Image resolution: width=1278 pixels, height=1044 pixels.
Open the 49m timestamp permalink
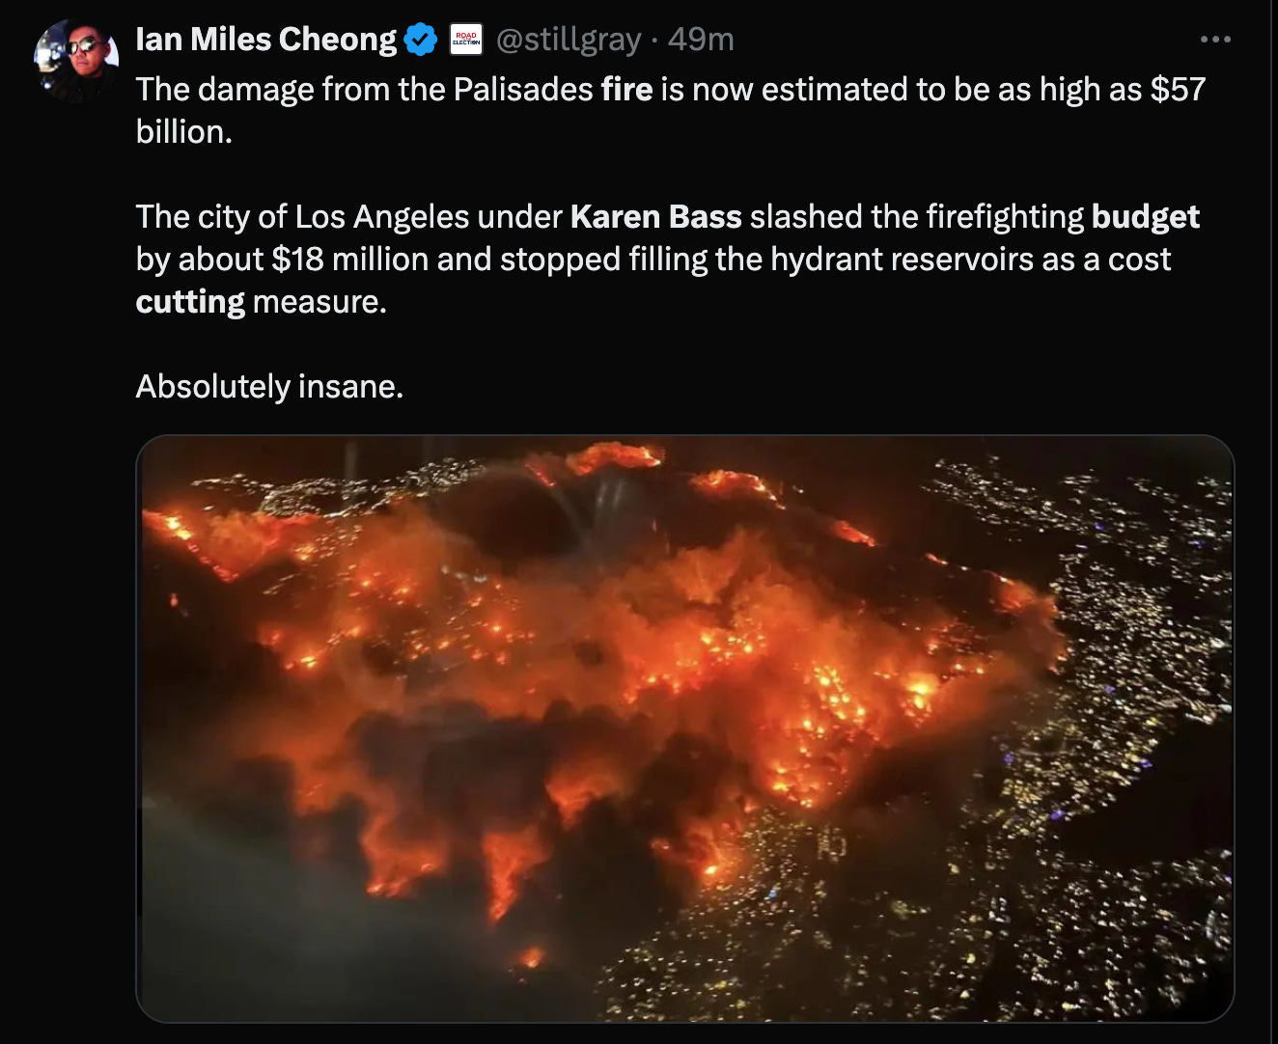[701, 40]
